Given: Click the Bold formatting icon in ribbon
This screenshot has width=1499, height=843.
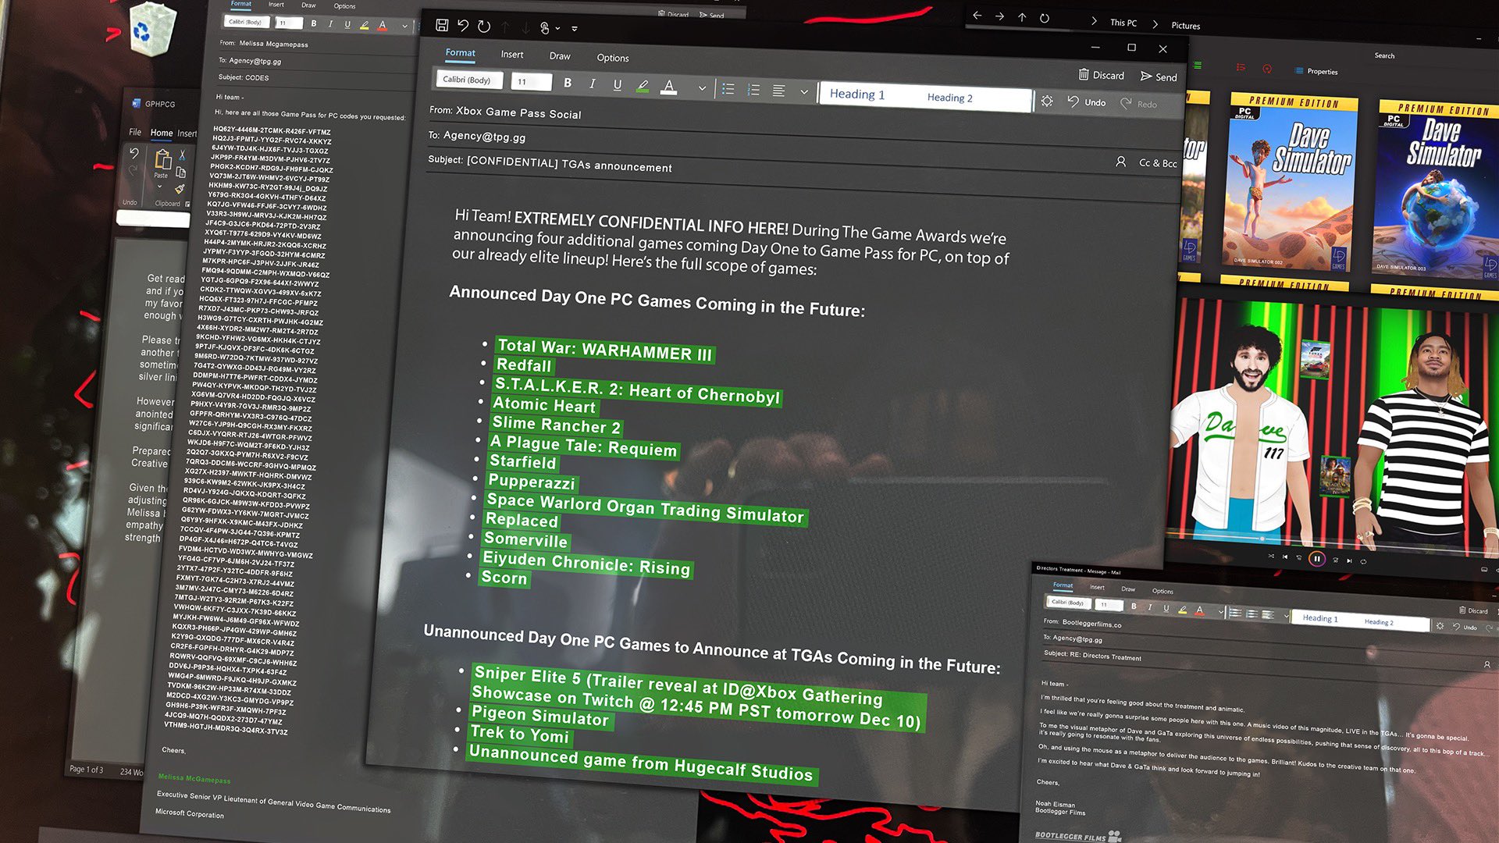Looking at the screenshot, I should [566, 84].
